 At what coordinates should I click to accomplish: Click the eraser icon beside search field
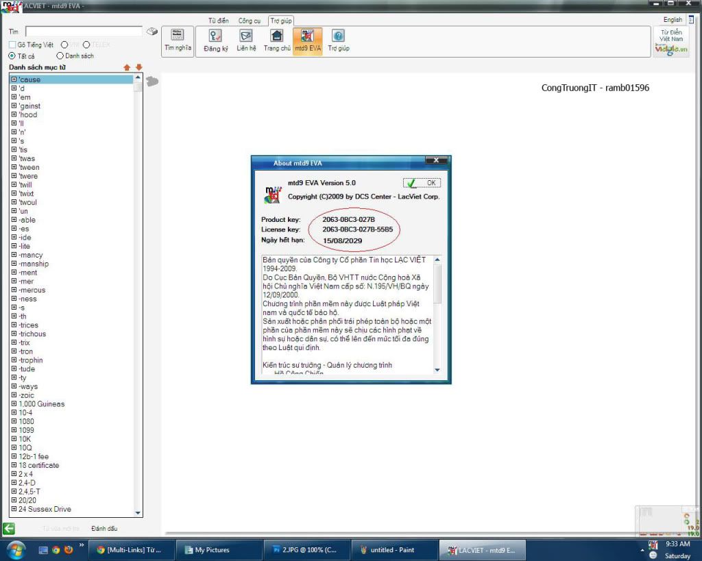tap(152, 32)
